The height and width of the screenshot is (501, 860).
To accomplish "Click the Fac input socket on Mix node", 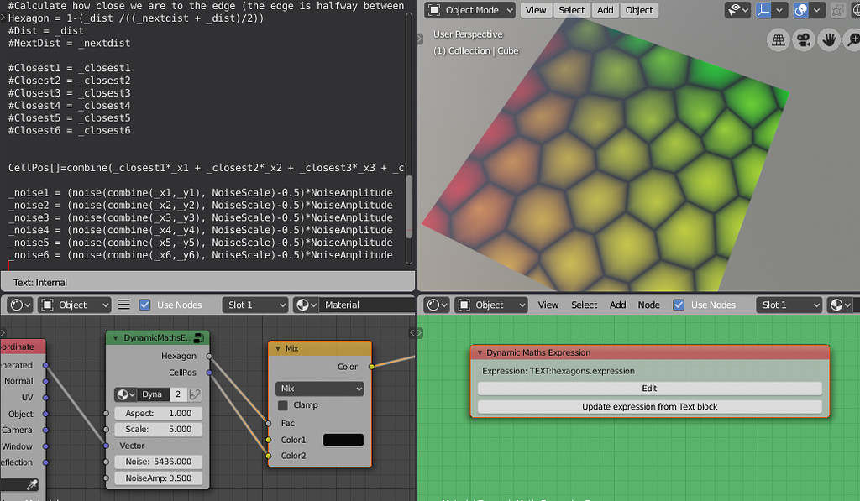I will 268,424.
